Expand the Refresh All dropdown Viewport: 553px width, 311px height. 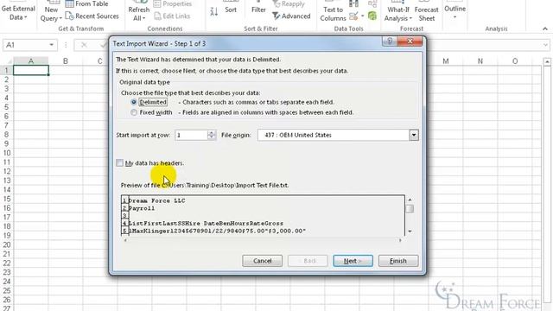click(x=139, y=13)
